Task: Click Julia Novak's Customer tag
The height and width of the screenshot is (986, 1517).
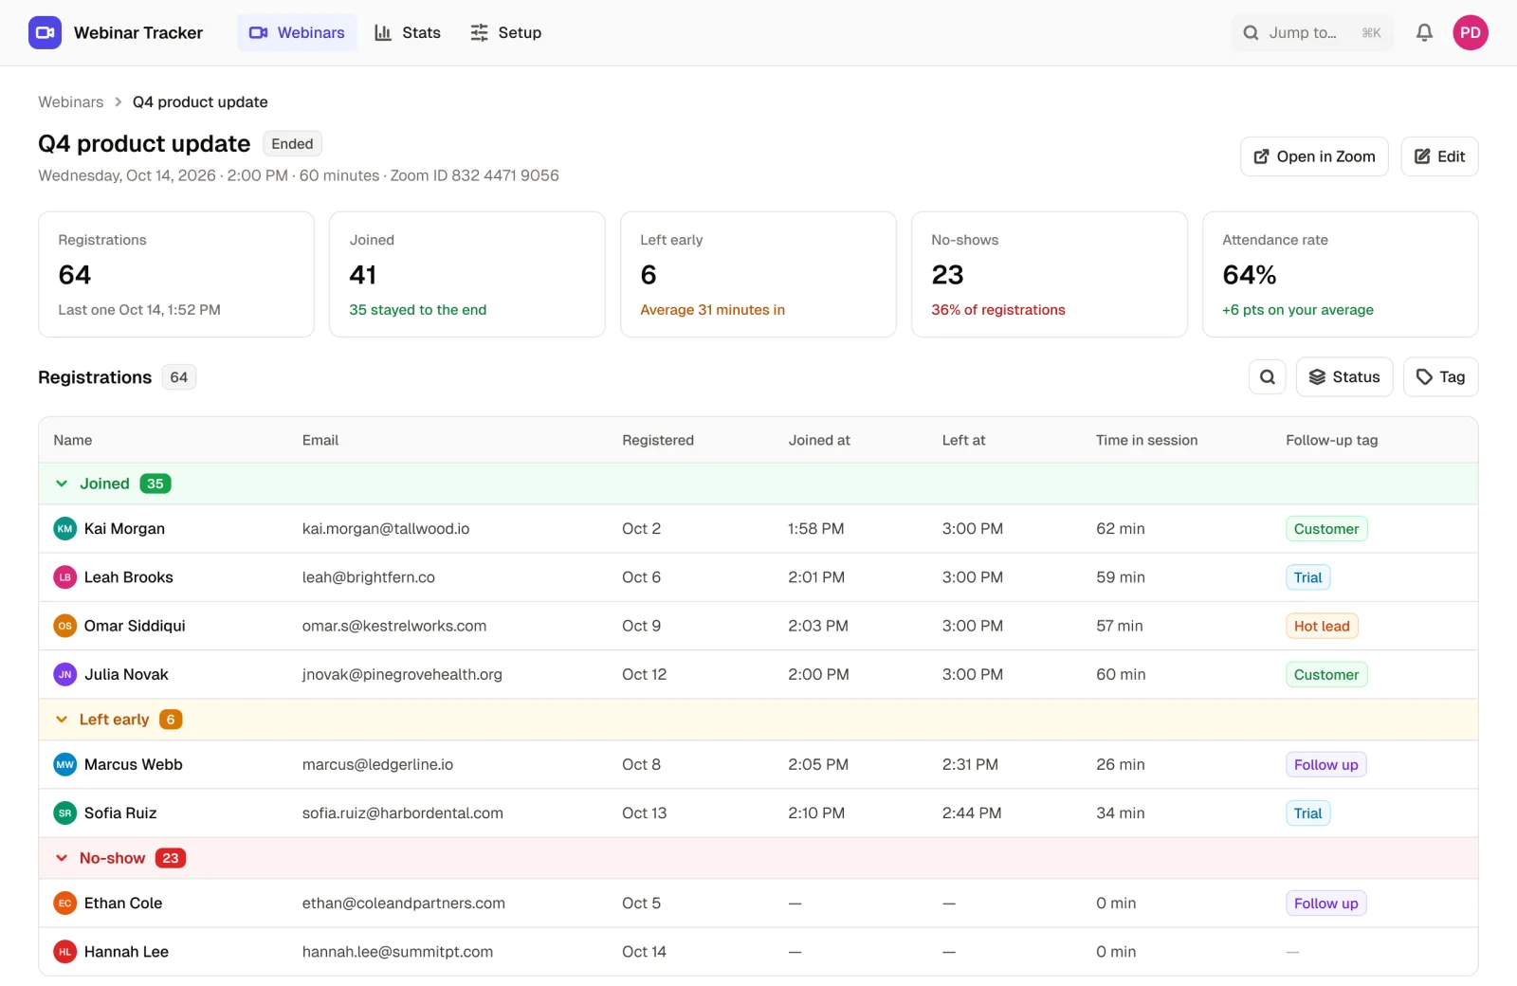Action: [x=1326, y=675]
